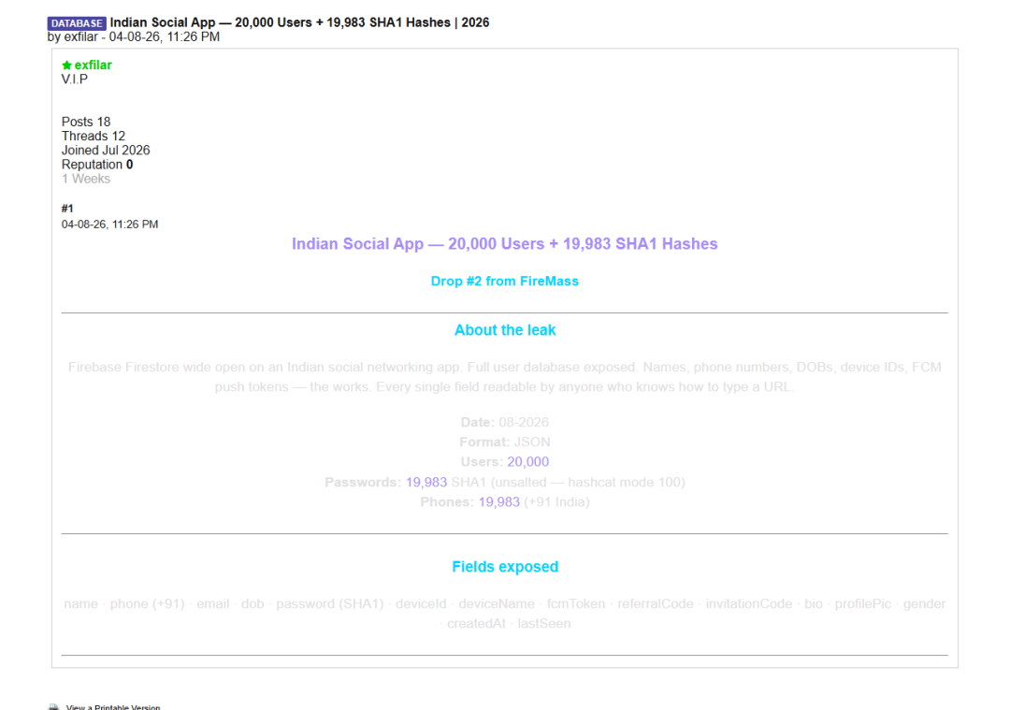1010x710 pixels.
Task: Open 'View a Printable Version' link
Action: pyautogui.click(x=113, y=707)
